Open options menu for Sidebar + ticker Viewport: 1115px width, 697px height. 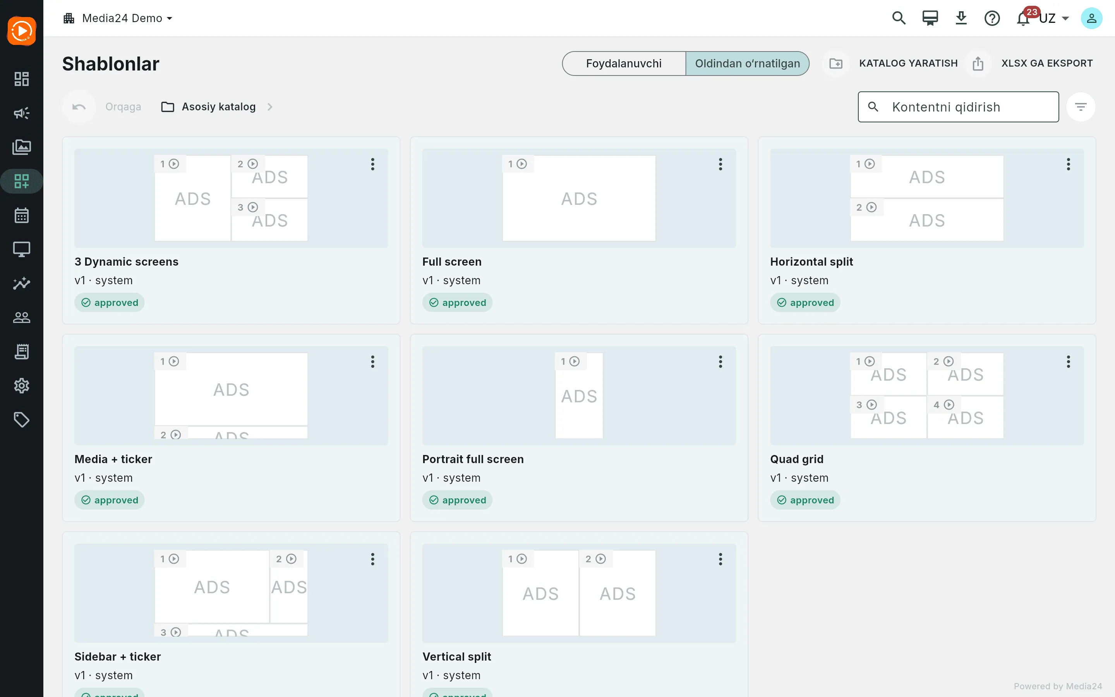pos(373,559)
